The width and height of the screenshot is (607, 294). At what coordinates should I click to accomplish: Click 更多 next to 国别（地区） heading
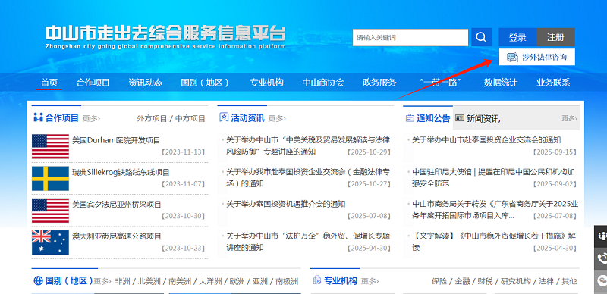tap(102, 281)
